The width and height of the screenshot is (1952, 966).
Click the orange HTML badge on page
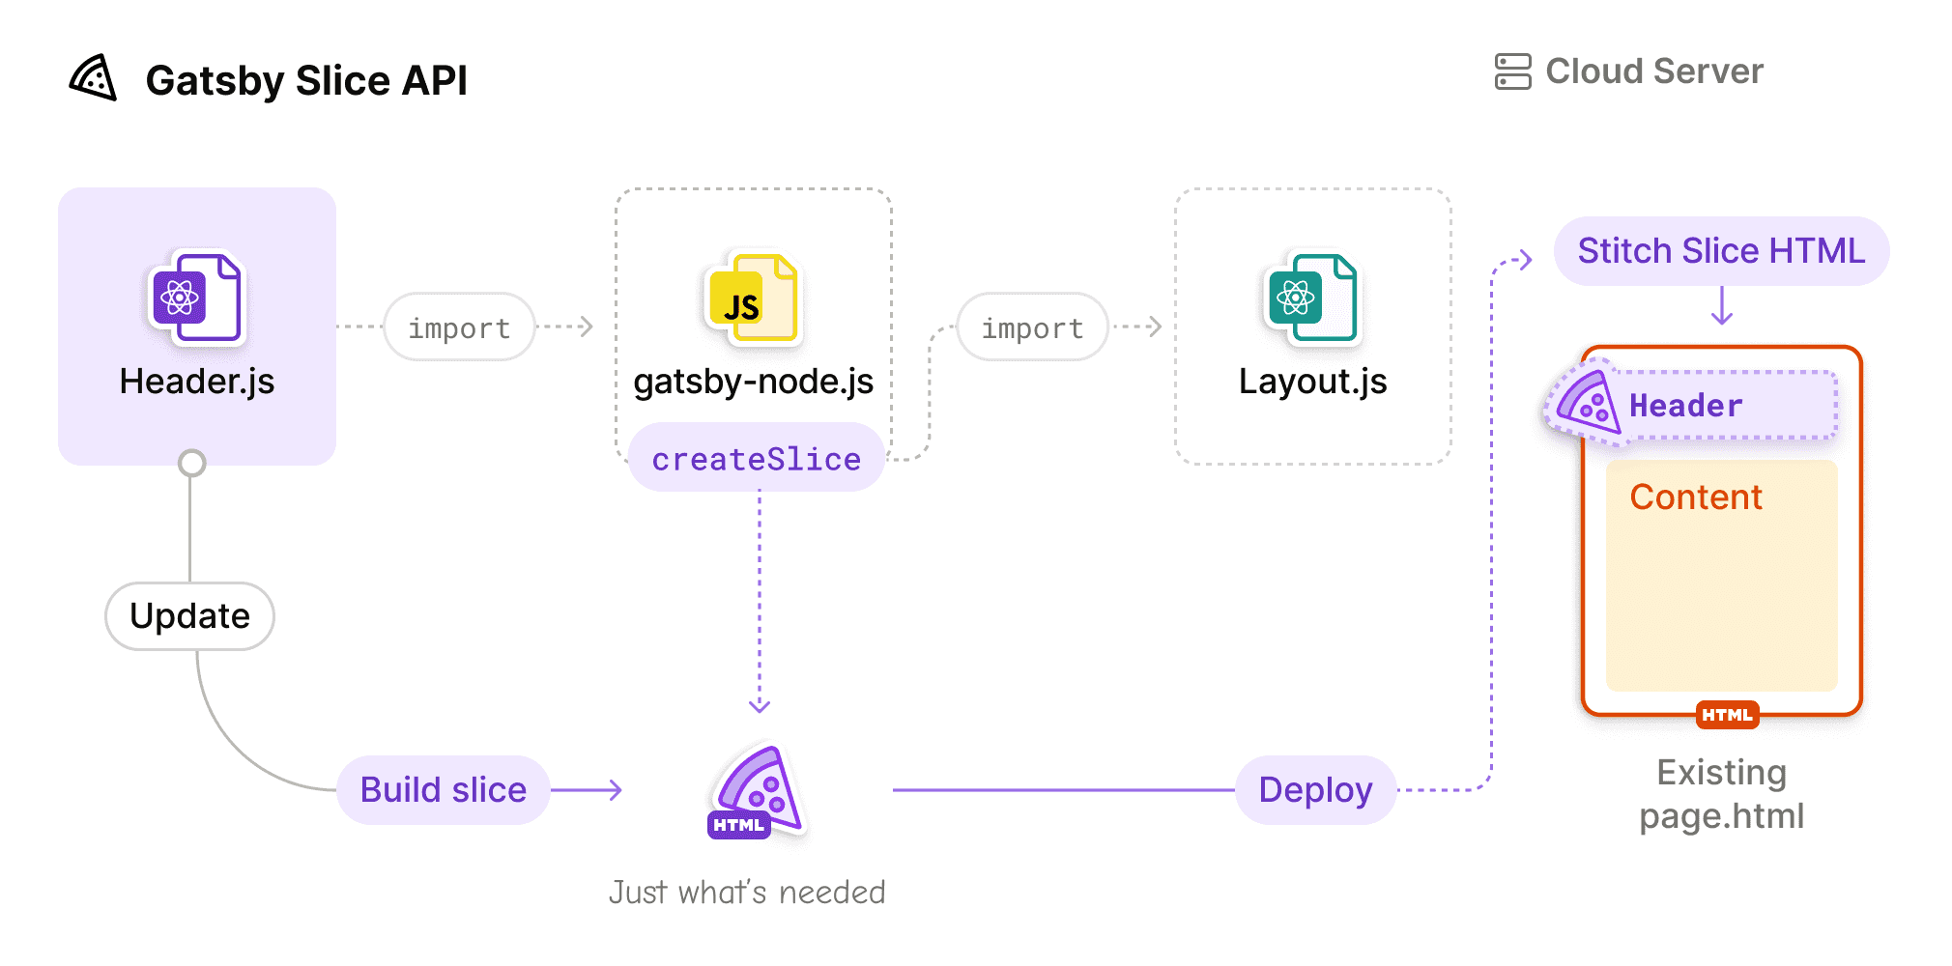pyautogui.click(x=1727, y=715)
